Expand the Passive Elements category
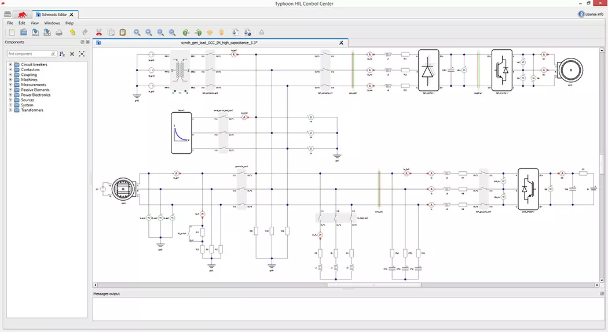The image size is (608, 332). click(x=10, y=90)
